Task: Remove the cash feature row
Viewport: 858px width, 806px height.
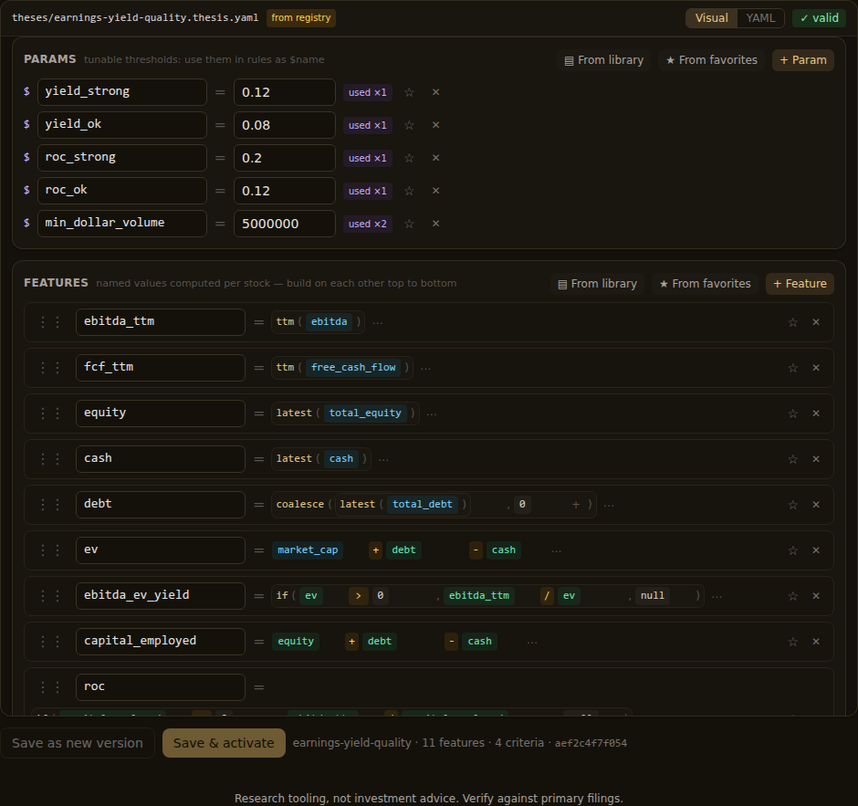Action: point(816,458)
